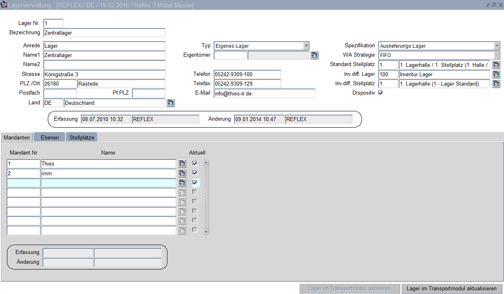Click lookup icon beside Inv.diff. Lager
Image resolution: width=504 pixels, height=294 pixels.
point(496,74)
